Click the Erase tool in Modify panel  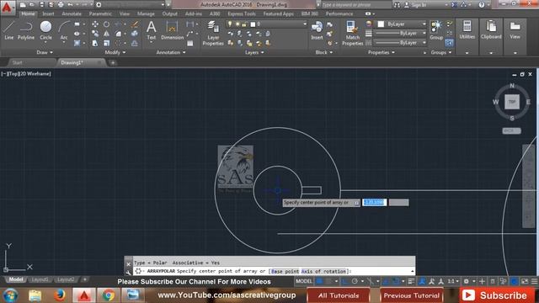(x=135, y=24)
